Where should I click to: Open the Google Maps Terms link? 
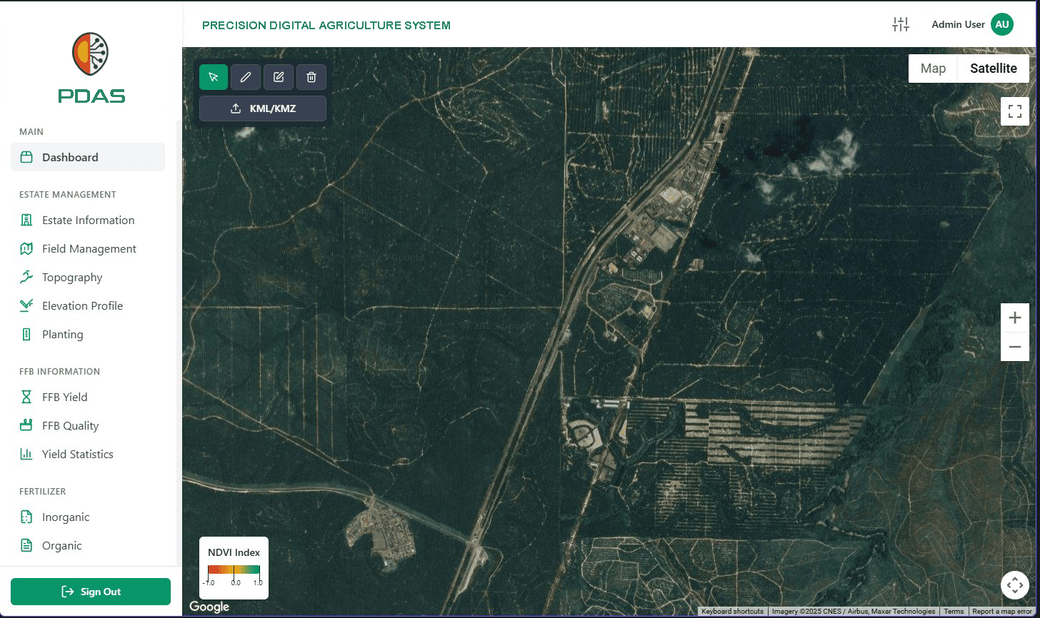tap(954, 612)
